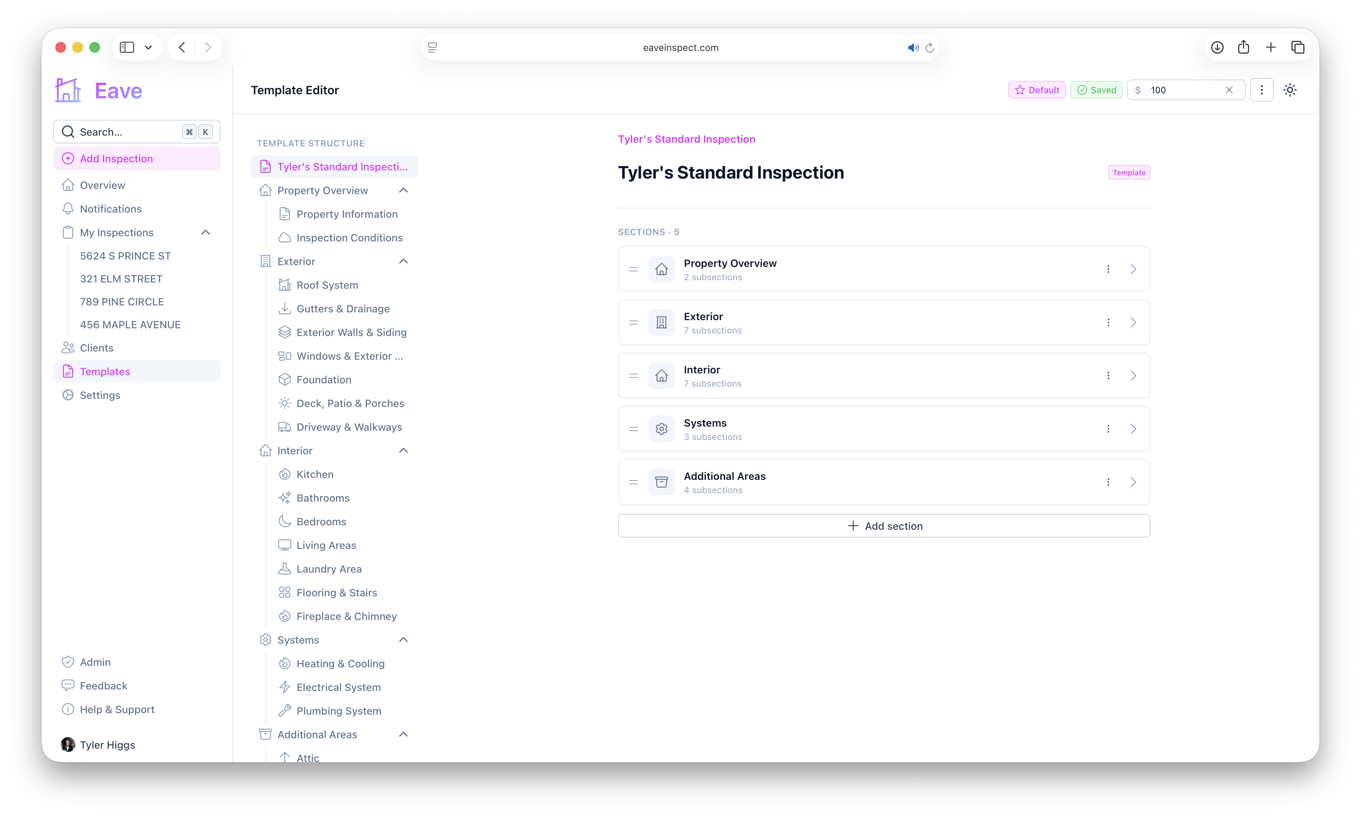Screen dimensions: 1361x817
Task: Click the archive icon on Additional Areas card
Action: (661, 482)
